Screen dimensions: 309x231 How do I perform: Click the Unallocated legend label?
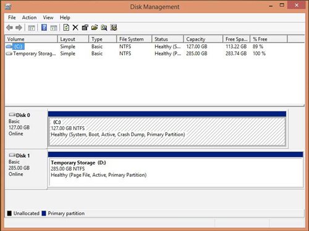click(x=27, y=213)
